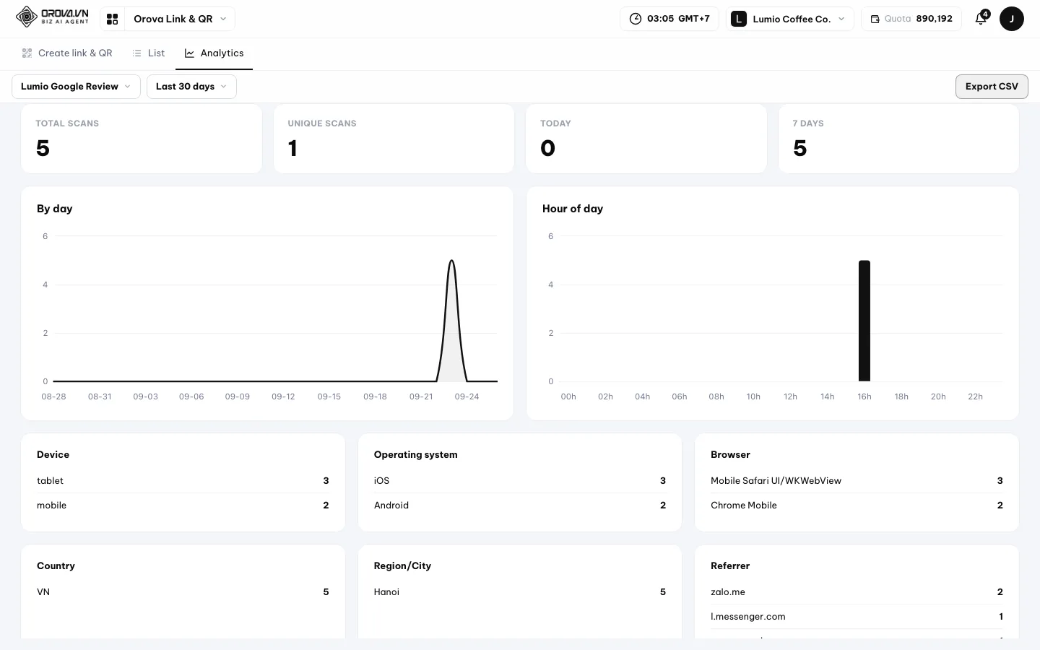The image size is (1040, 650).
Task: Switch to the Create link & QR tab
Action: tap(67, 53)
